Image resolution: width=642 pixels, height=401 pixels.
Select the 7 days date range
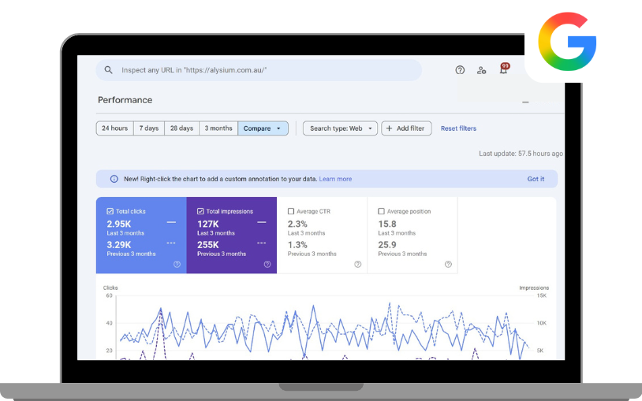[149, 128]
